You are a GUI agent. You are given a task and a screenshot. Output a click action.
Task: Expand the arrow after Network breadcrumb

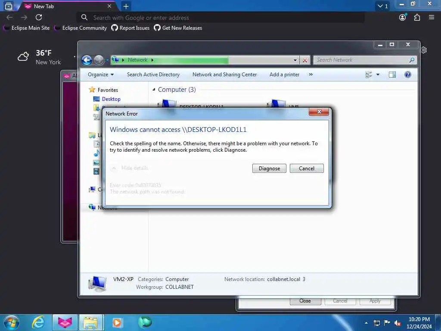coord(152,60)
